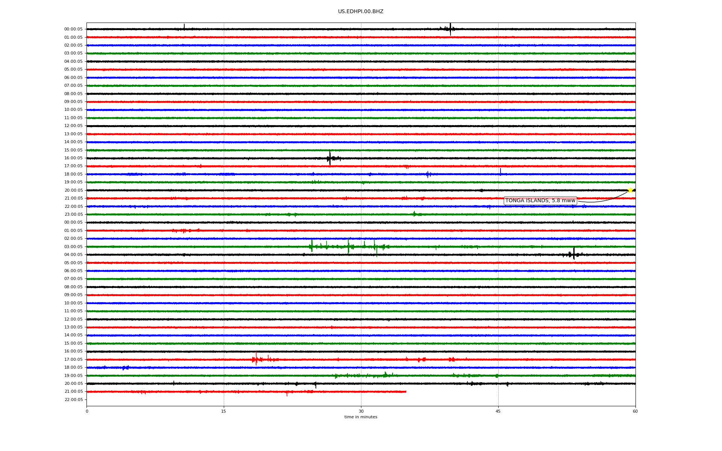This screenshot has height=451, width=722.
Task: Click the plot title US.EDHPI.00.BHZ
Action: [x=360, y=12]
